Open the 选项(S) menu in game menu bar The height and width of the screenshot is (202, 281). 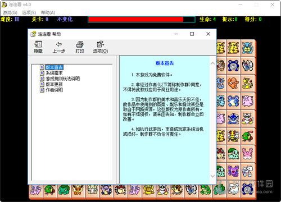click(x=29, y=12)
